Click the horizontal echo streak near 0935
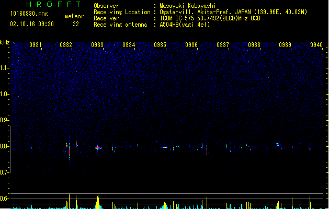Viewport: 329px width, 209px height. coord(164,147)
